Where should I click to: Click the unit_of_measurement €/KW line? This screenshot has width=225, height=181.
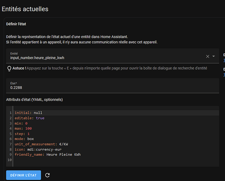[41, 144]
